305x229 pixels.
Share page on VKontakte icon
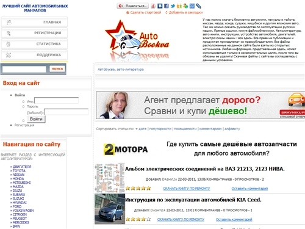tap(160, 6)
